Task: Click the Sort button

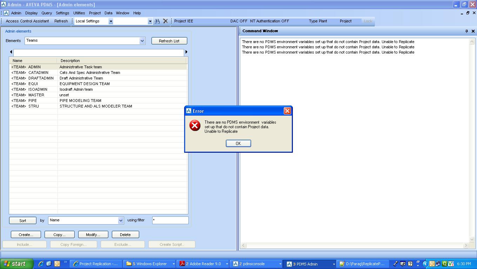Action: click(x=23, y=220)
